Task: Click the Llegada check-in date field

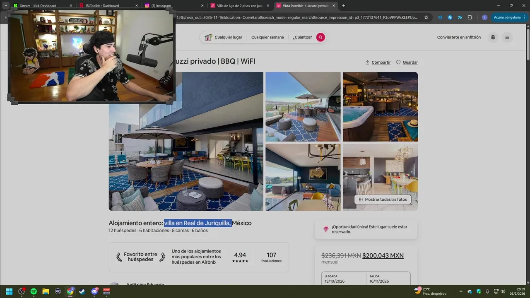Action: (x=344, y=279)
